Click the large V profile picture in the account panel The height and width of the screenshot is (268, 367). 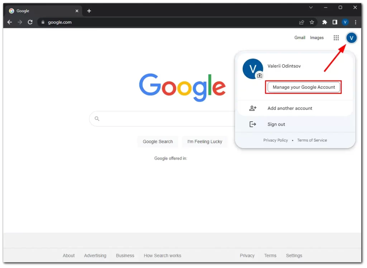(x=253, y=69)
